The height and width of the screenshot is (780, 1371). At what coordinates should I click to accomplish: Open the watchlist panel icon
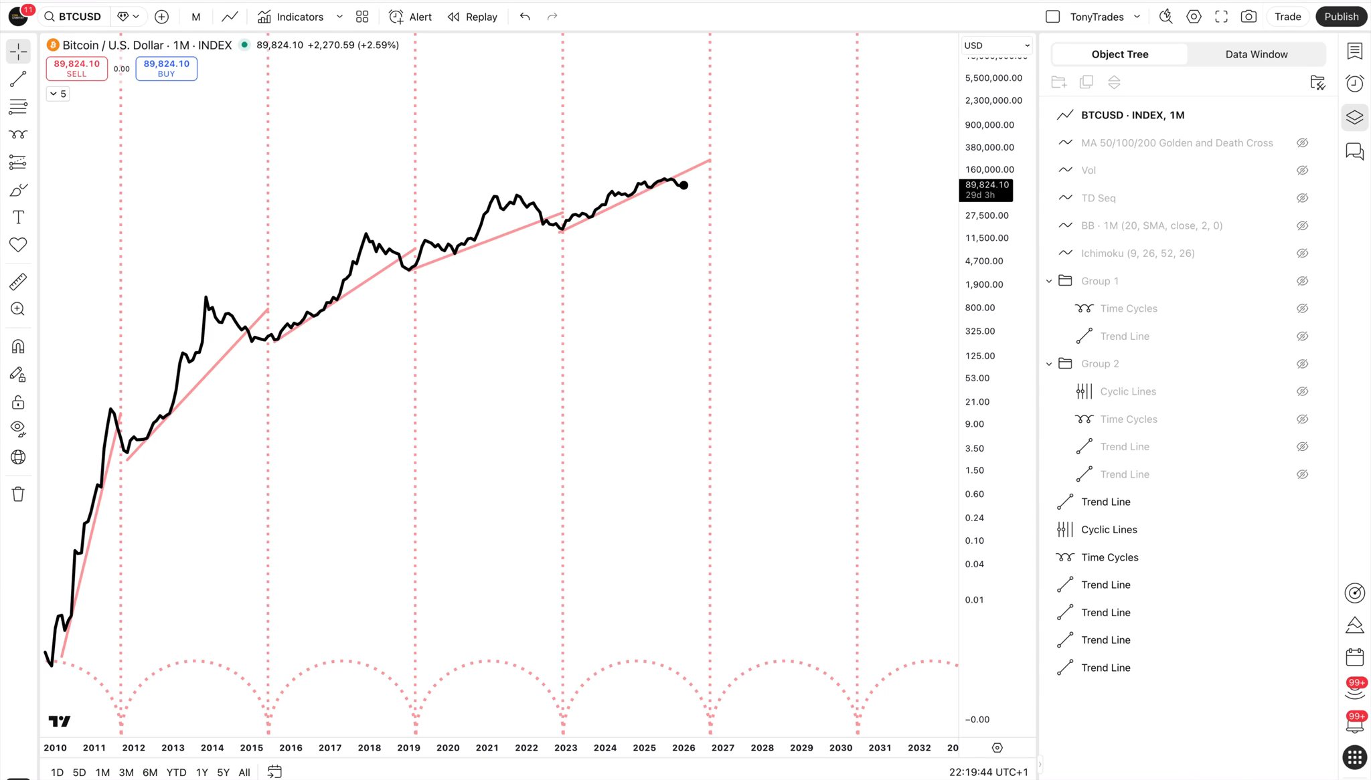(x=1355, y=52)
